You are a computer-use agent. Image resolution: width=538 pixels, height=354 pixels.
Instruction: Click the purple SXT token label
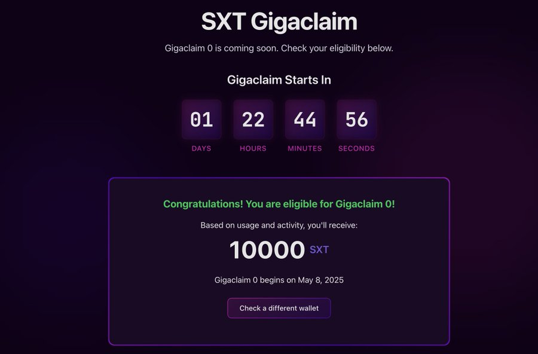tap(319, 249)
